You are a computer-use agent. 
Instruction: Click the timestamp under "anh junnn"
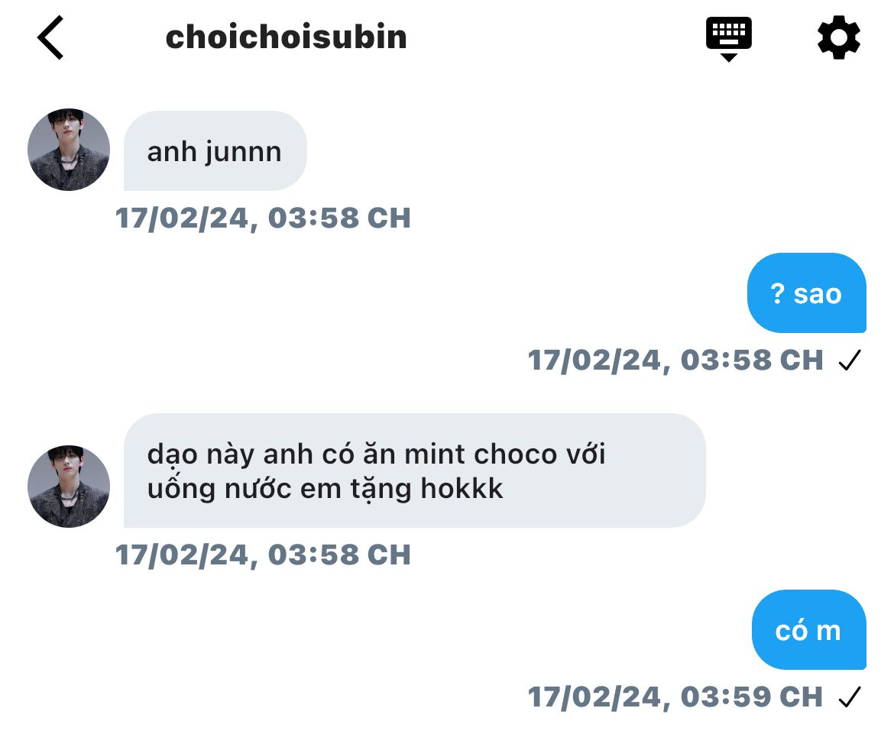263,218
